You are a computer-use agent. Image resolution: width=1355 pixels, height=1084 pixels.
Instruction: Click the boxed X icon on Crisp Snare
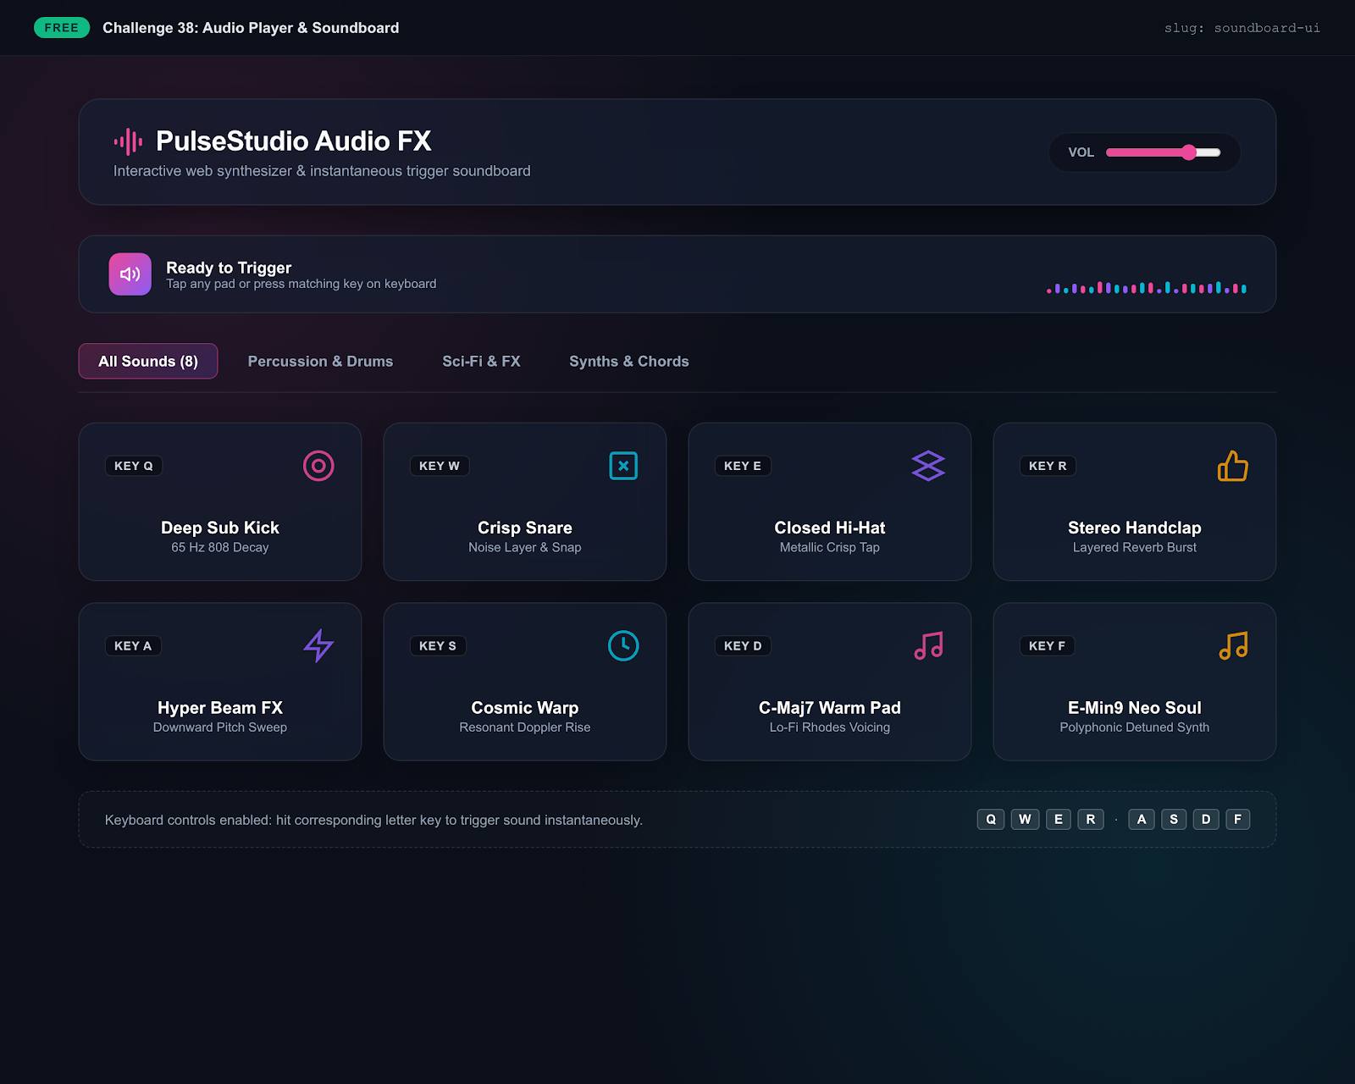click(623, 466)
